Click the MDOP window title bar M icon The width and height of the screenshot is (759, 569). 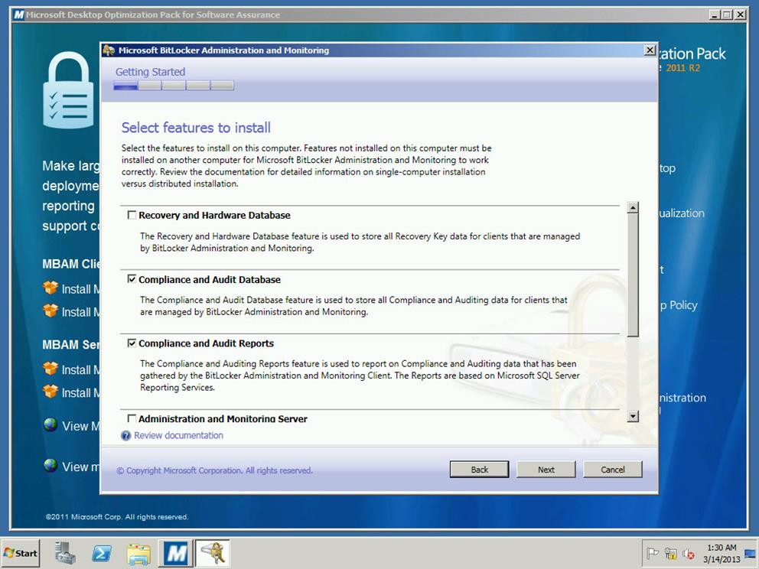point(19,15)
